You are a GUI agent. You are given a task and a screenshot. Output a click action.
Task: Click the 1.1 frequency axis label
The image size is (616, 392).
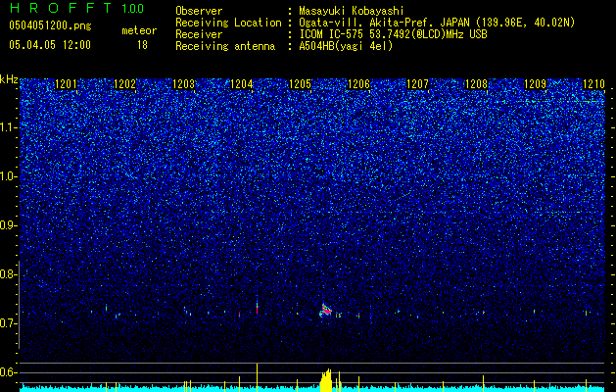click(x=8, y=127)
